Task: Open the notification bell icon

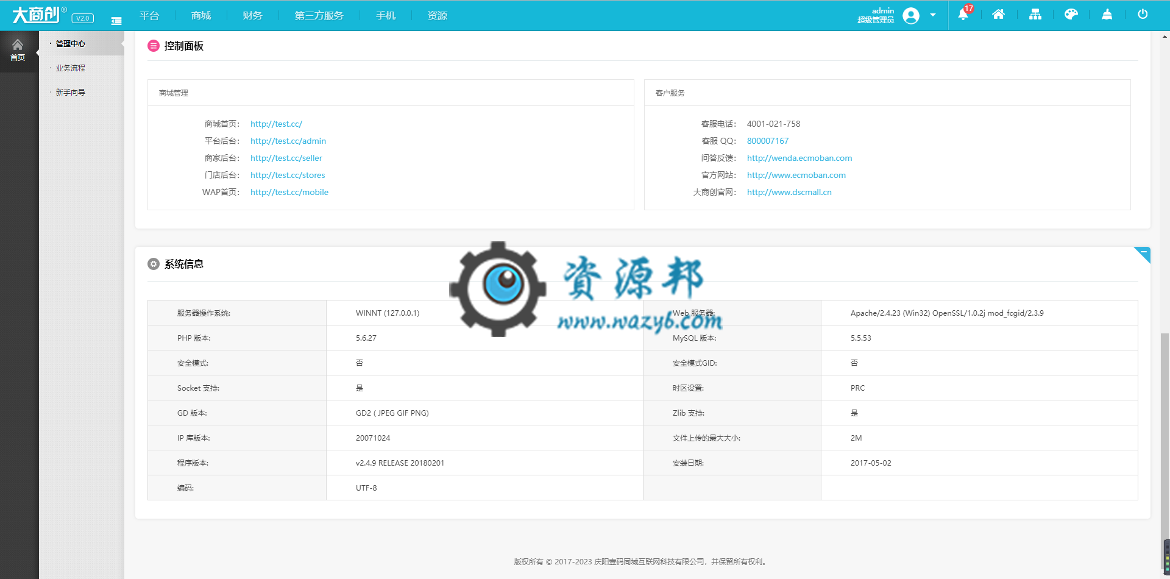Action: pos(963,15)
